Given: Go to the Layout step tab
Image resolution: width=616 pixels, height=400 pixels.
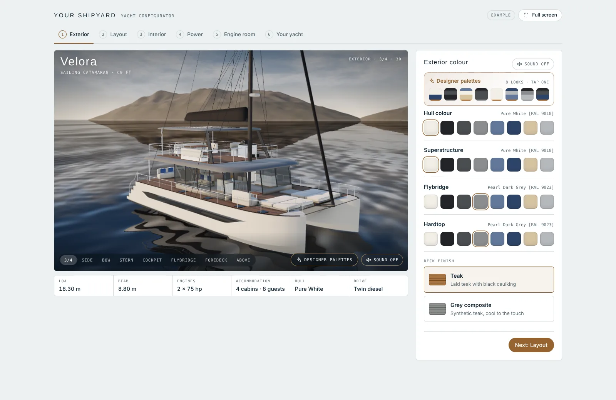Looking at the screenshot, I should pyautogui.click(x=113, y=34).
